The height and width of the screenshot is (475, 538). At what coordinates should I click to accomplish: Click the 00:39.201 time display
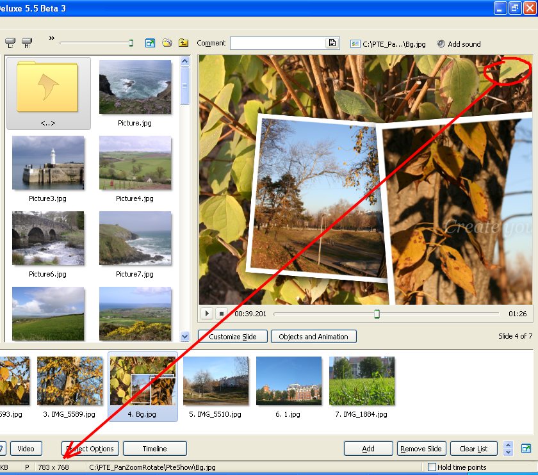[250, 314]
